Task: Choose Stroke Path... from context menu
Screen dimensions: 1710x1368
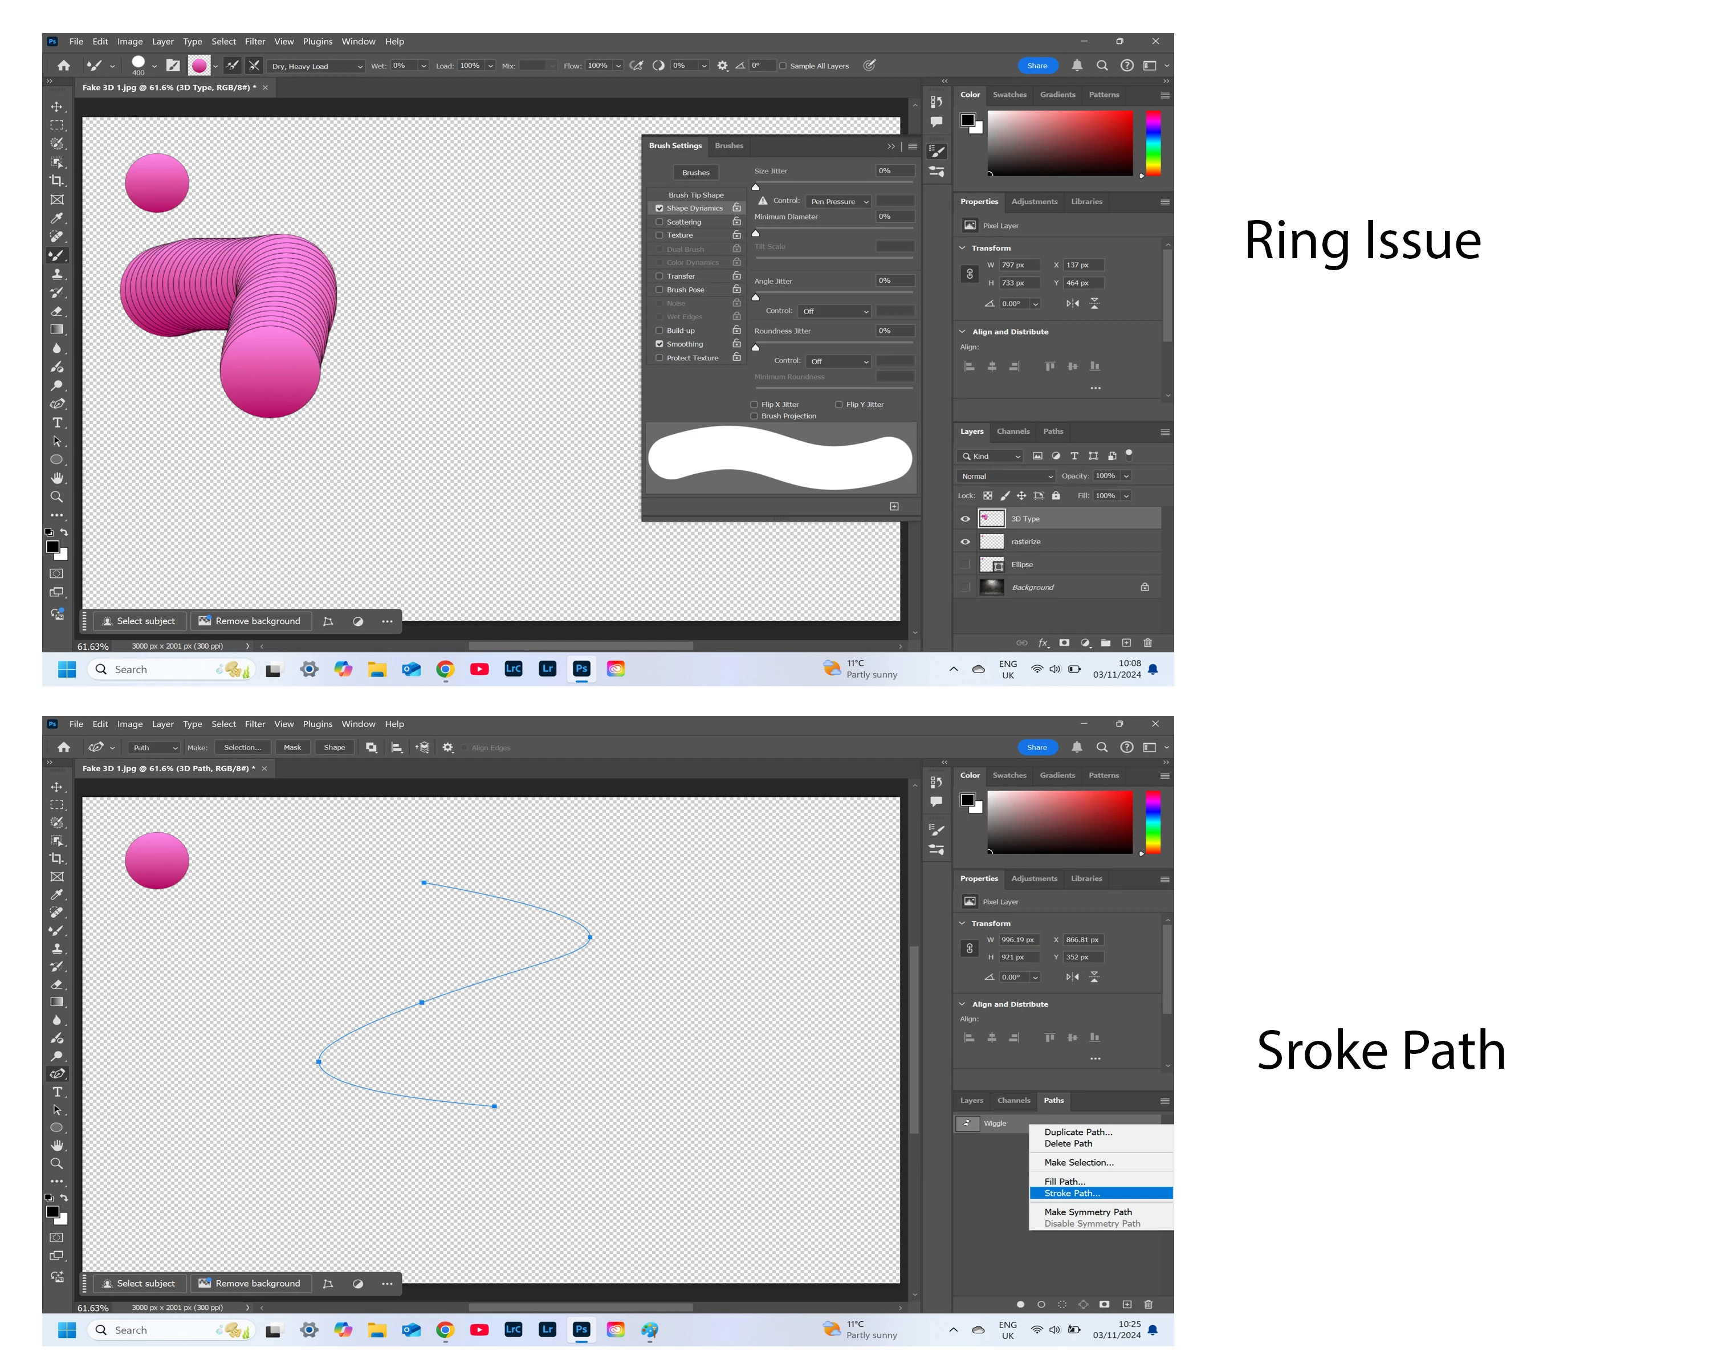Action: tap(1072, 1194)
